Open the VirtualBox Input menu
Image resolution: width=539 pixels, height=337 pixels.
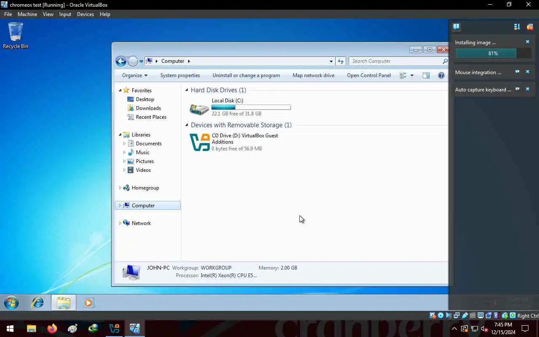(65, 14)
